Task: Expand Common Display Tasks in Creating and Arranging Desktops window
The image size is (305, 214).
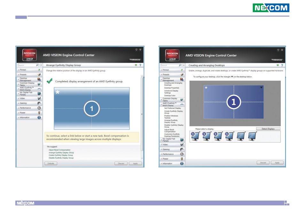Action: point(172,100)
